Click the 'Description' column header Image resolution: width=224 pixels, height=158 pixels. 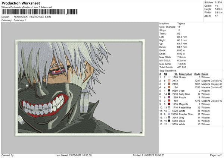(186, 74)
